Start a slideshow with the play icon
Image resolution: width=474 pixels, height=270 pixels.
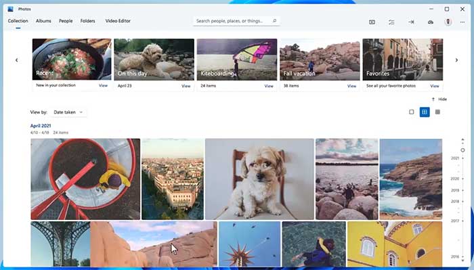(372, 22)
